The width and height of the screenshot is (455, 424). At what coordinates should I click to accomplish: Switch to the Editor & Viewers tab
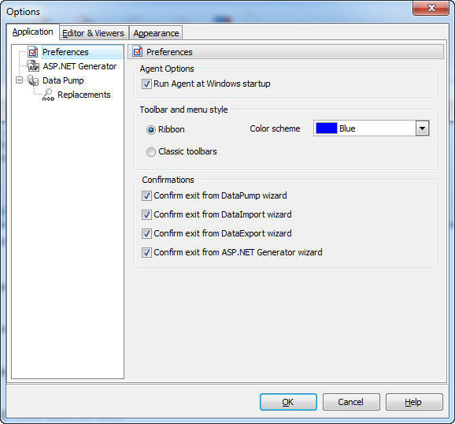pyautogui.click(x=94, y=33)
